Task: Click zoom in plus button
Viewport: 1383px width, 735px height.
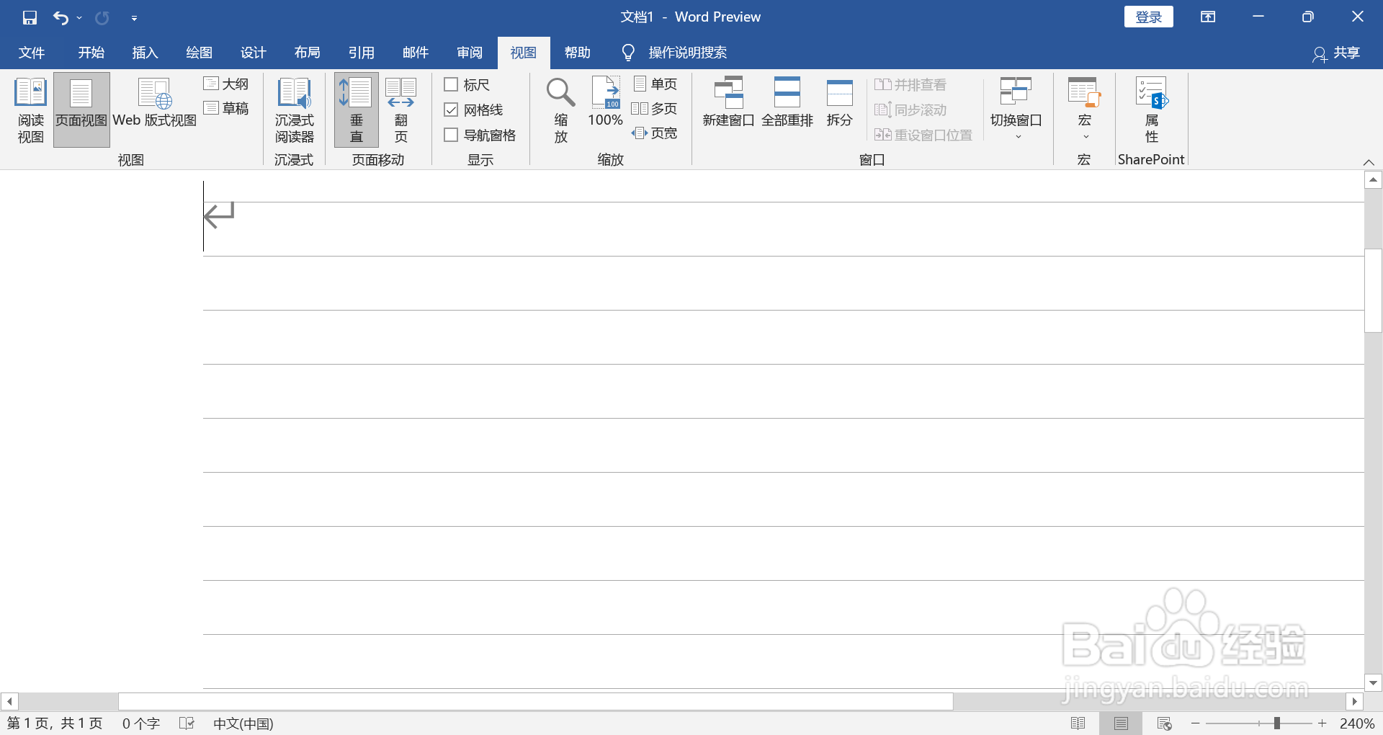Action: pyautogui.click(x=1322, y=723)
